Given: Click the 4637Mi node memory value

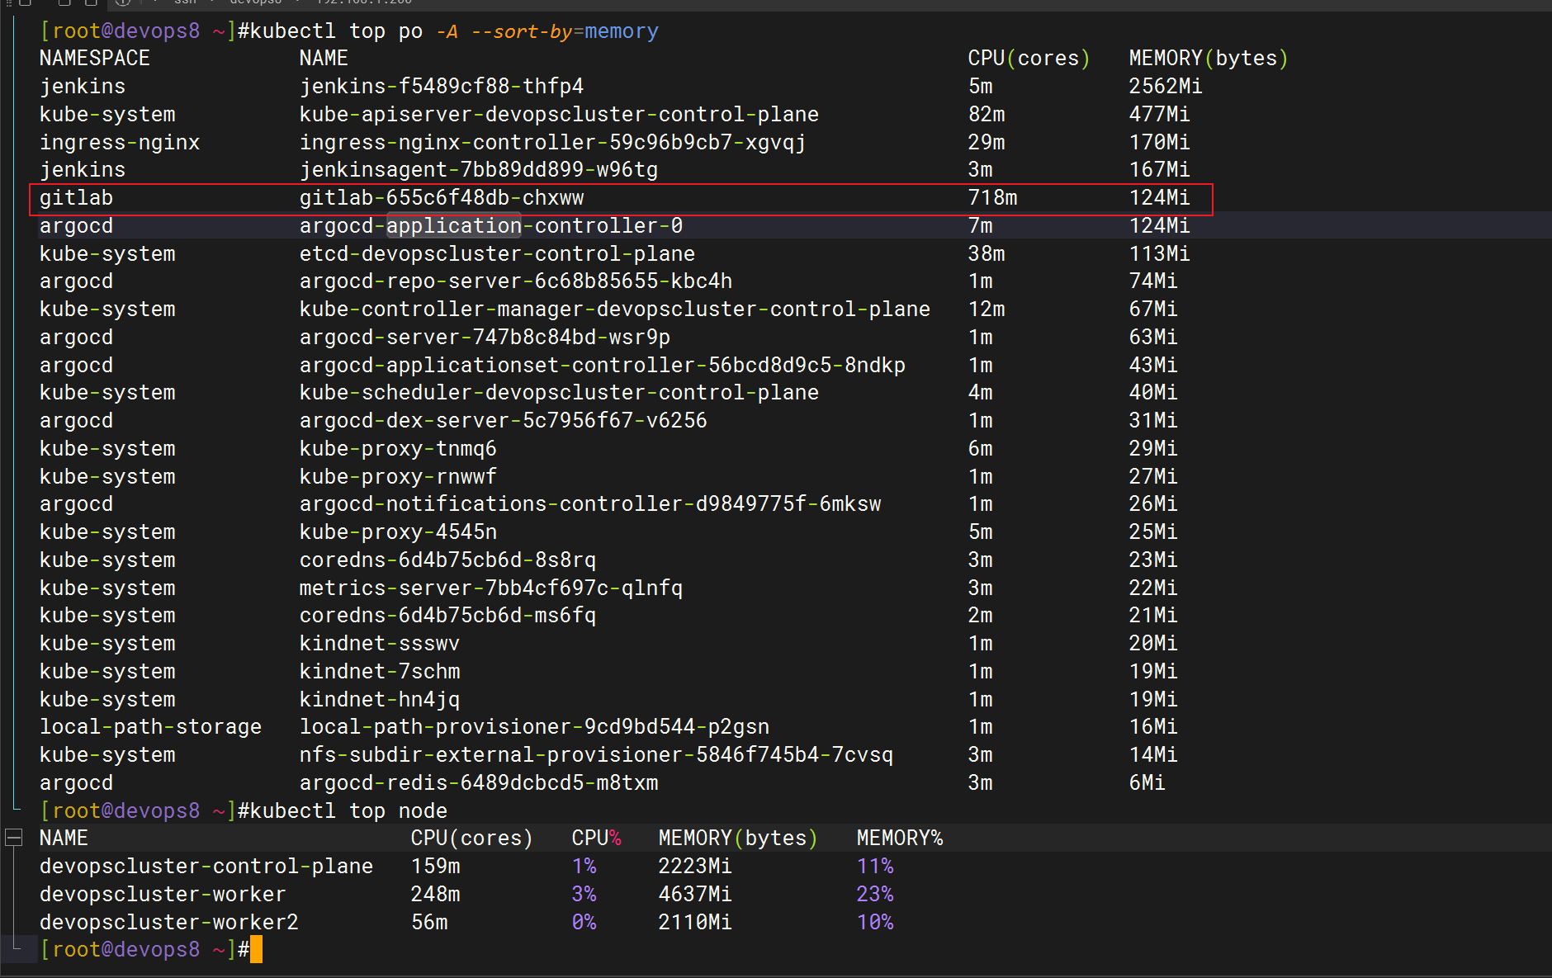Looking at the screenshot, I should point(695,895).
